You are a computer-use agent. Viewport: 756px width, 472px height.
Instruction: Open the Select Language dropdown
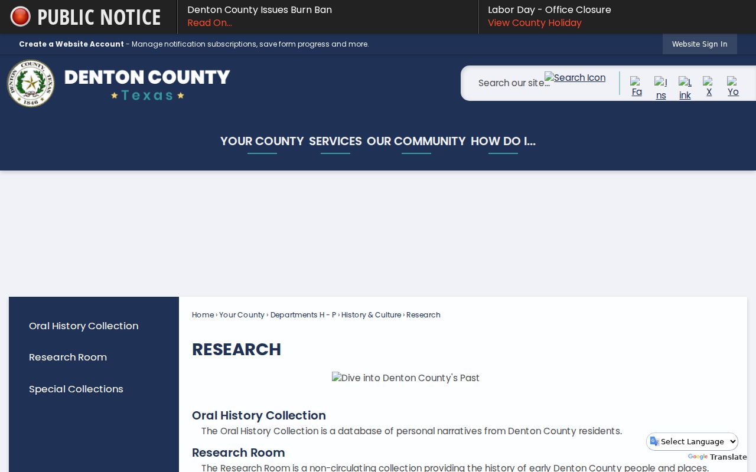point(692,441)
